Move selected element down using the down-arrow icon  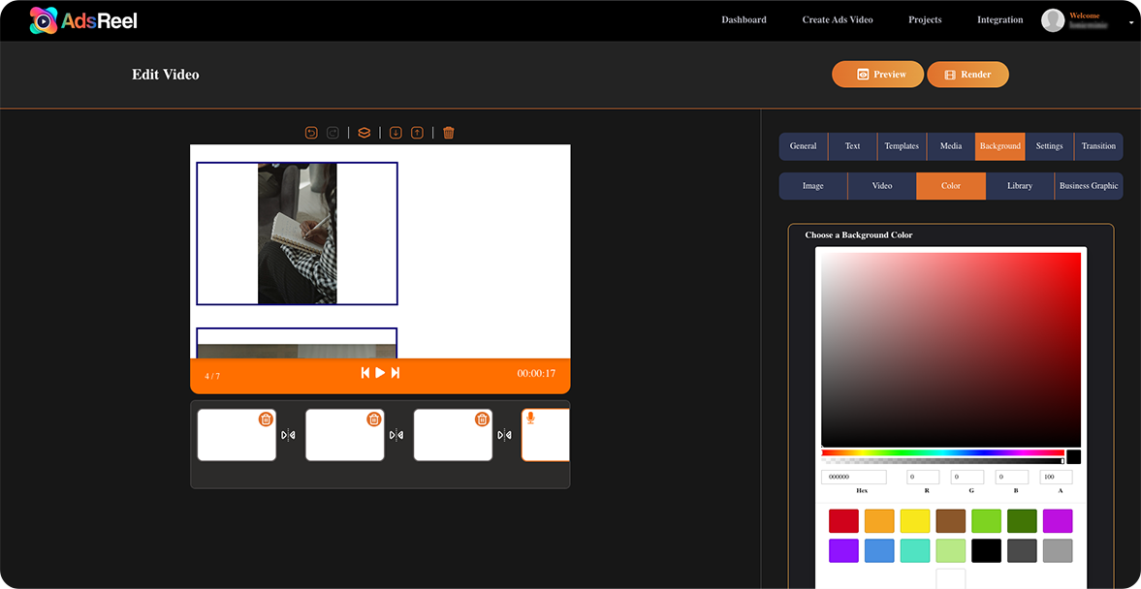click(395, 133)
